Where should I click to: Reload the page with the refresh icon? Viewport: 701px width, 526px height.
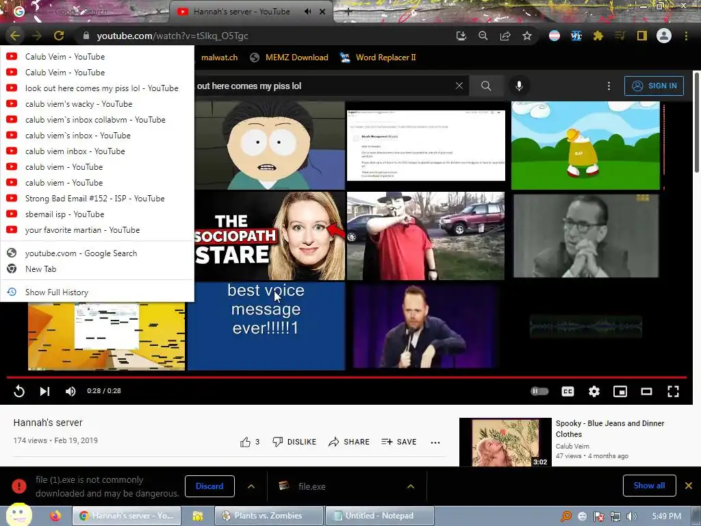point(59,36)
